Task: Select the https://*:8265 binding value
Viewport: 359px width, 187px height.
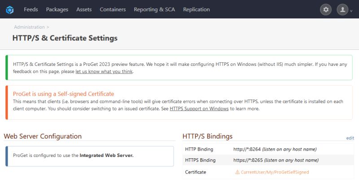Action: (x=248, y=160)
